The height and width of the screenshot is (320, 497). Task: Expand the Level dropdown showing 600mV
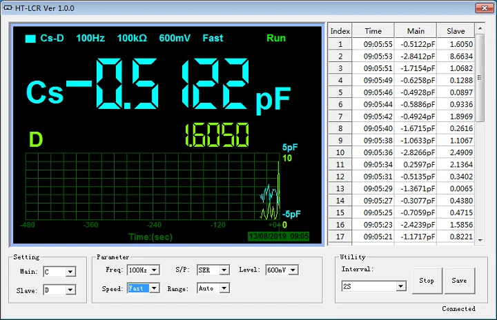point(294,270)
